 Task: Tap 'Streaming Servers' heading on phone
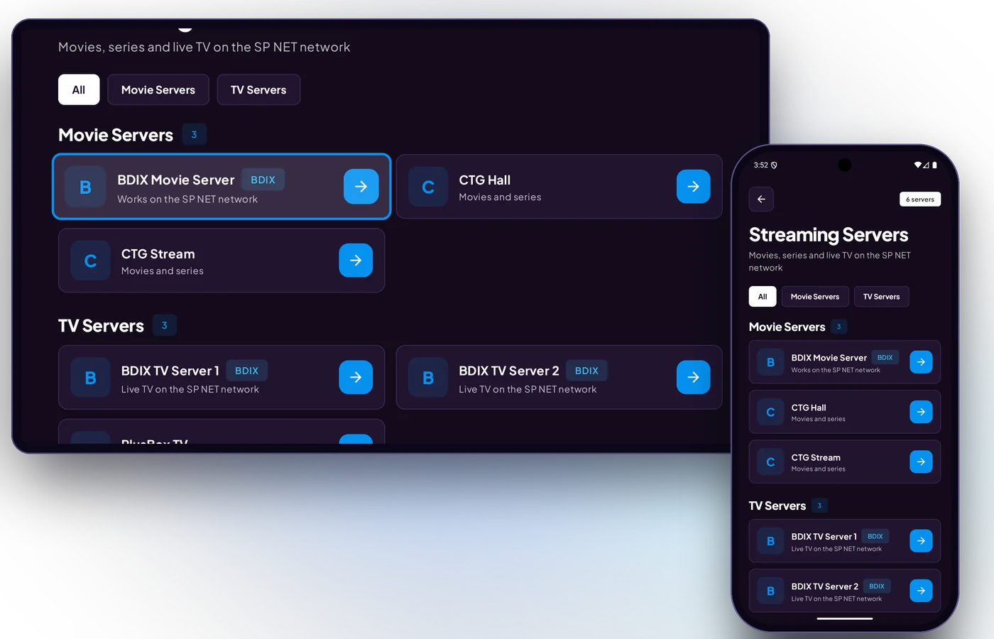829,235
